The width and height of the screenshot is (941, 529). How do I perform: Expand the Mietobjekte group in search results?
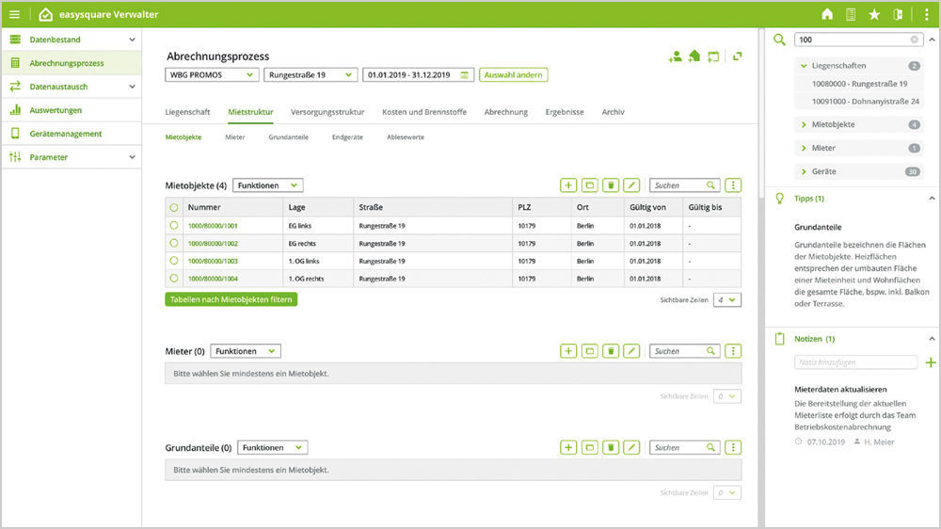click(x=804, y=124)
